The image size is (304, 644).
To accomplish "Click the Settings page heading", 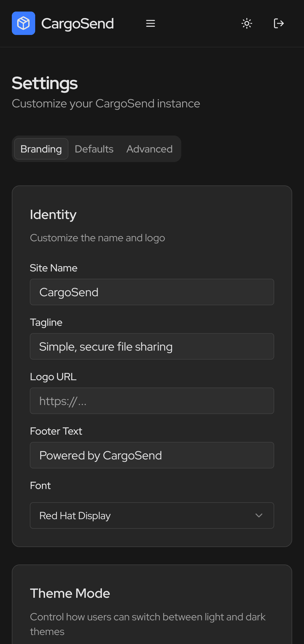I will [x=45, y=83].
